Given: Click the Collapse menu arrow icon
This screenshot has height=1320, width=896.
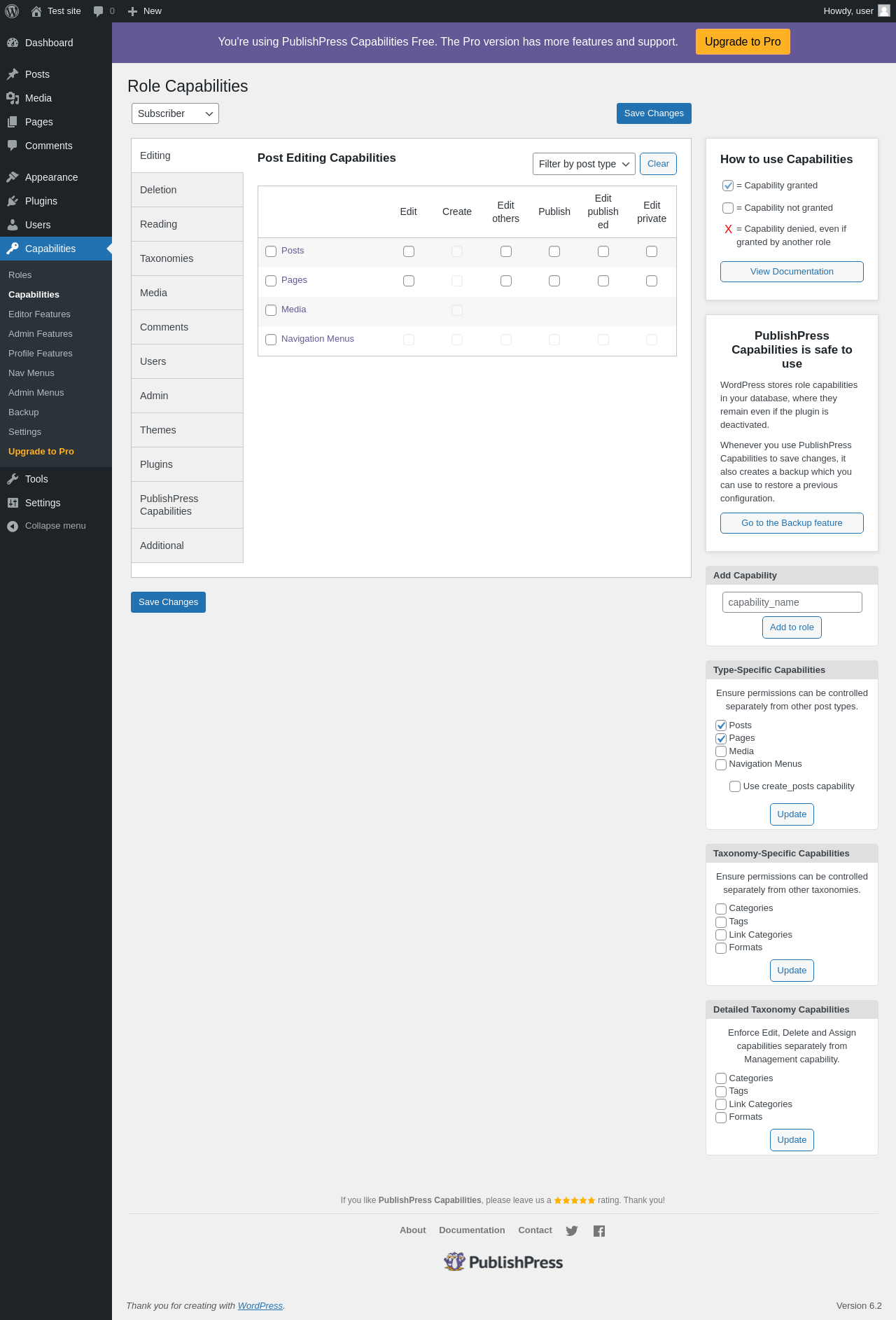Looking at the screenshot, I should [13, 526].
